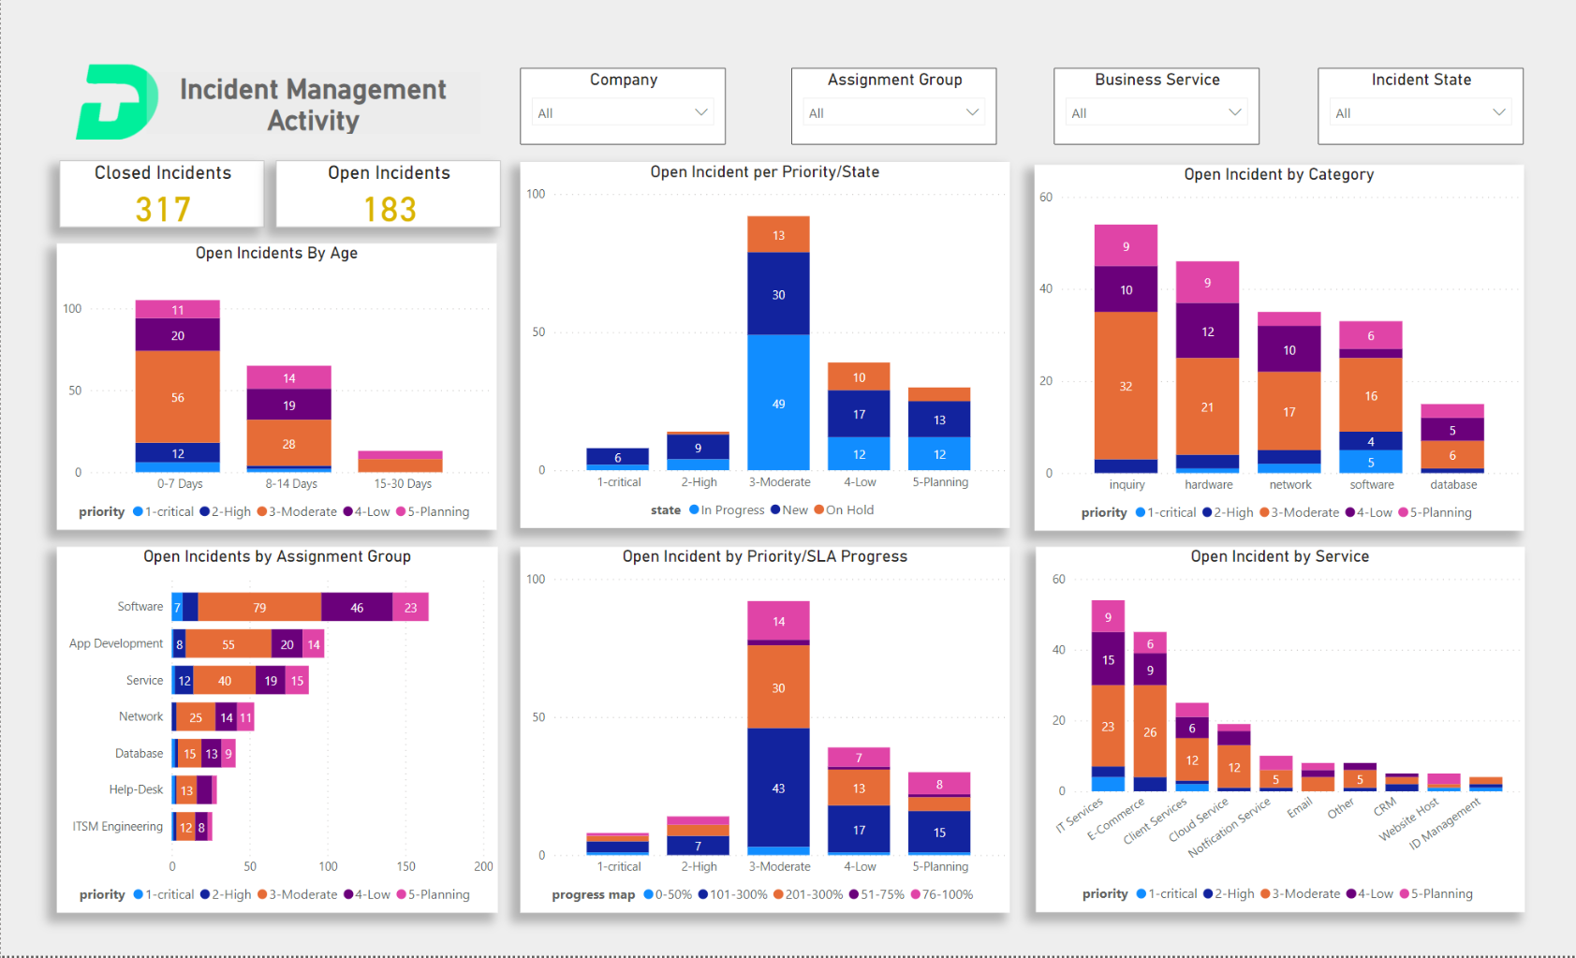1576x958 pixels.
Task: Select the 79 segment in the Software row
Action: pos(259,607)
